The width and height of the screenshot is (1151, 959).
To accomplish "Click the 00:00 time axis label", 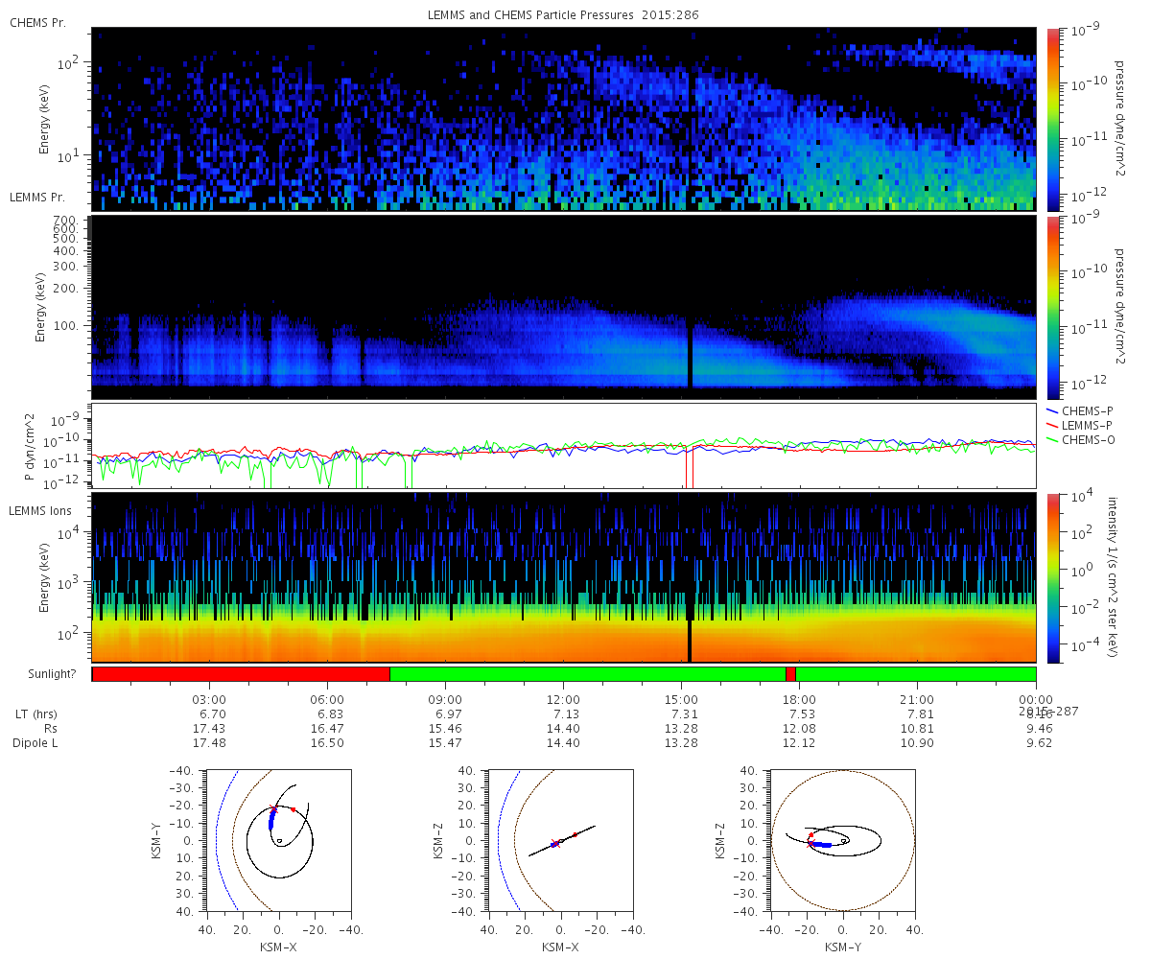I will coord(1036,700).
